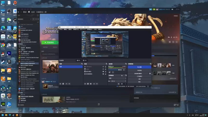Move the scene down in OBS
This screenshot has width=208, height=117.
point(69,84)
